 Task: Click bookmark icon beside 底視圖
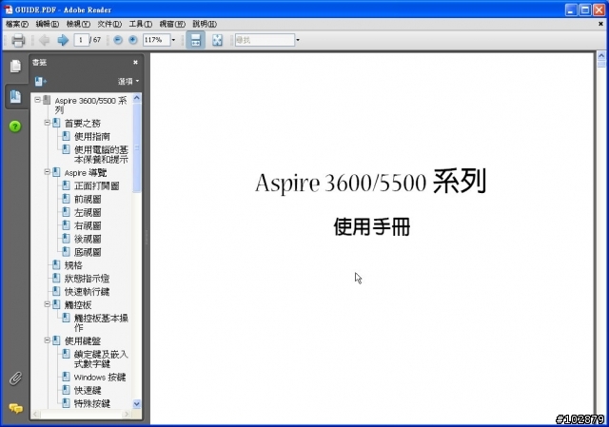coord(66,252)
